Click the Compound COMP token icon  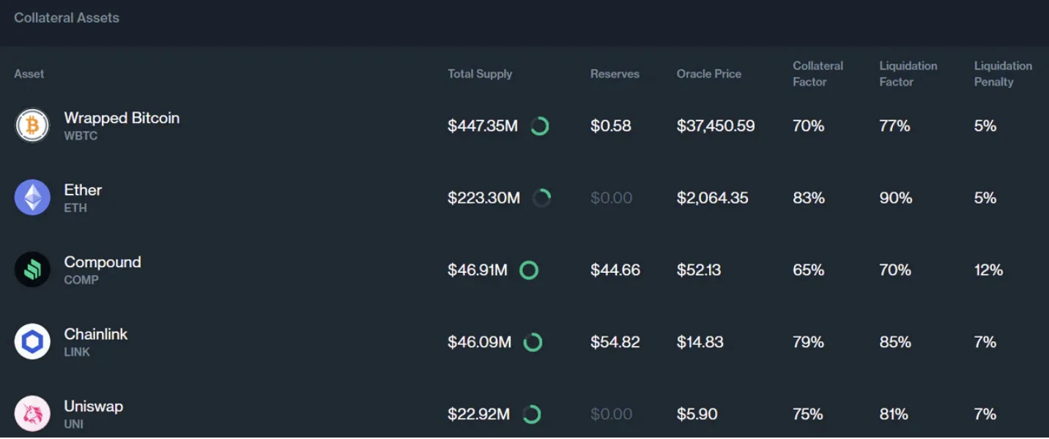[32, 270]
